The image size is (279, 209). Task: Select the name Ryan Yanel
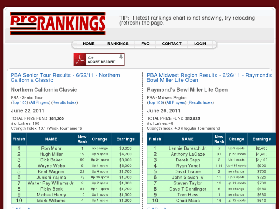click(x=188, y=166)
